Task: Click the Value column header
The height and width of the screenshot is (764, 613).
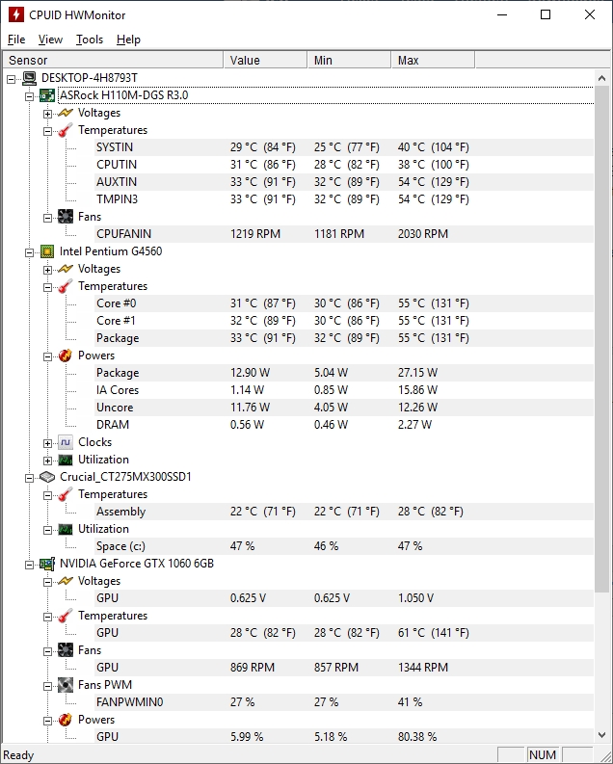Action: [266, 60]
